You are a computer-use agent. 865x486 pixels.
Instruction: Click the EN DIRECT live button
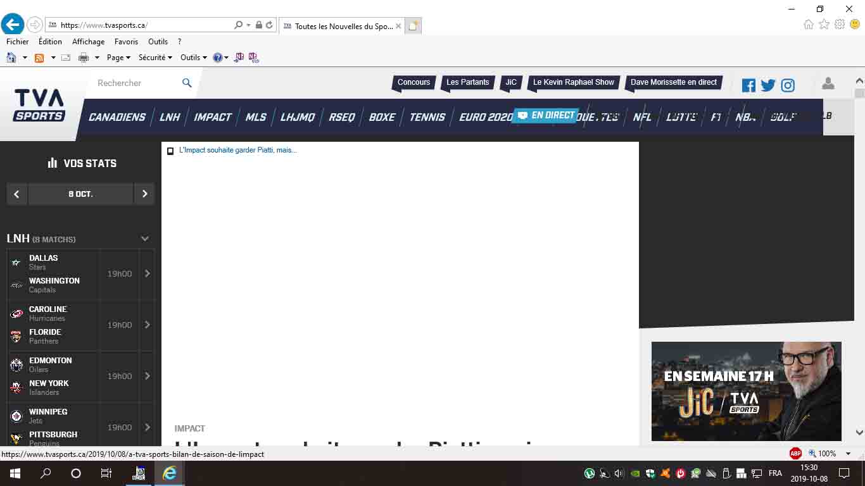coord(546,115)
